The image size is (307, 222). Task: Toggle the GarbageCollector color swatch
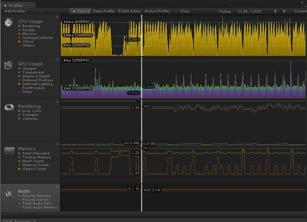(19, 38)
